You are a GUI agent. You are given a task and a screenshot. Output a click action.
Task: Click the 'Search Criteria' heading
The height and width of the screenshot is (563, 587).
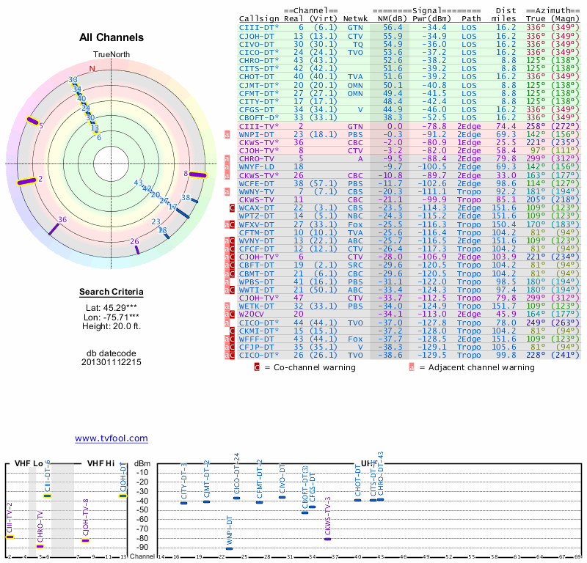pyautogui.click(x=112, y=292)
